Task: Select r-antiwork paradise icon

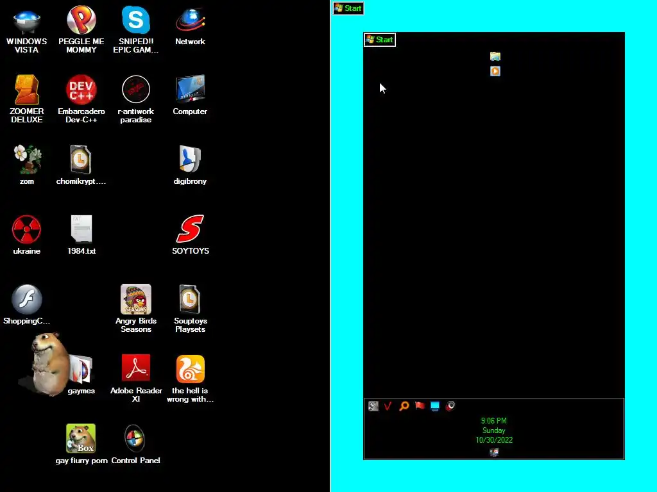Action: pyautogui.click(x=136, y=99)
